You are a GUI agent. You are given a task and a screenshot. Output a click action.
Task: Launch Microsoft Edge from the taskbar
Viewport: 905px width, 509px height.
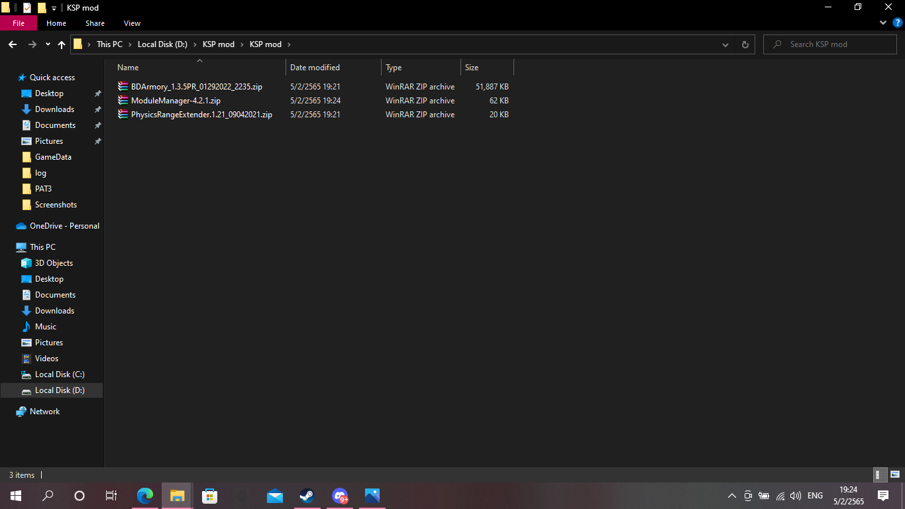(145, 496)
